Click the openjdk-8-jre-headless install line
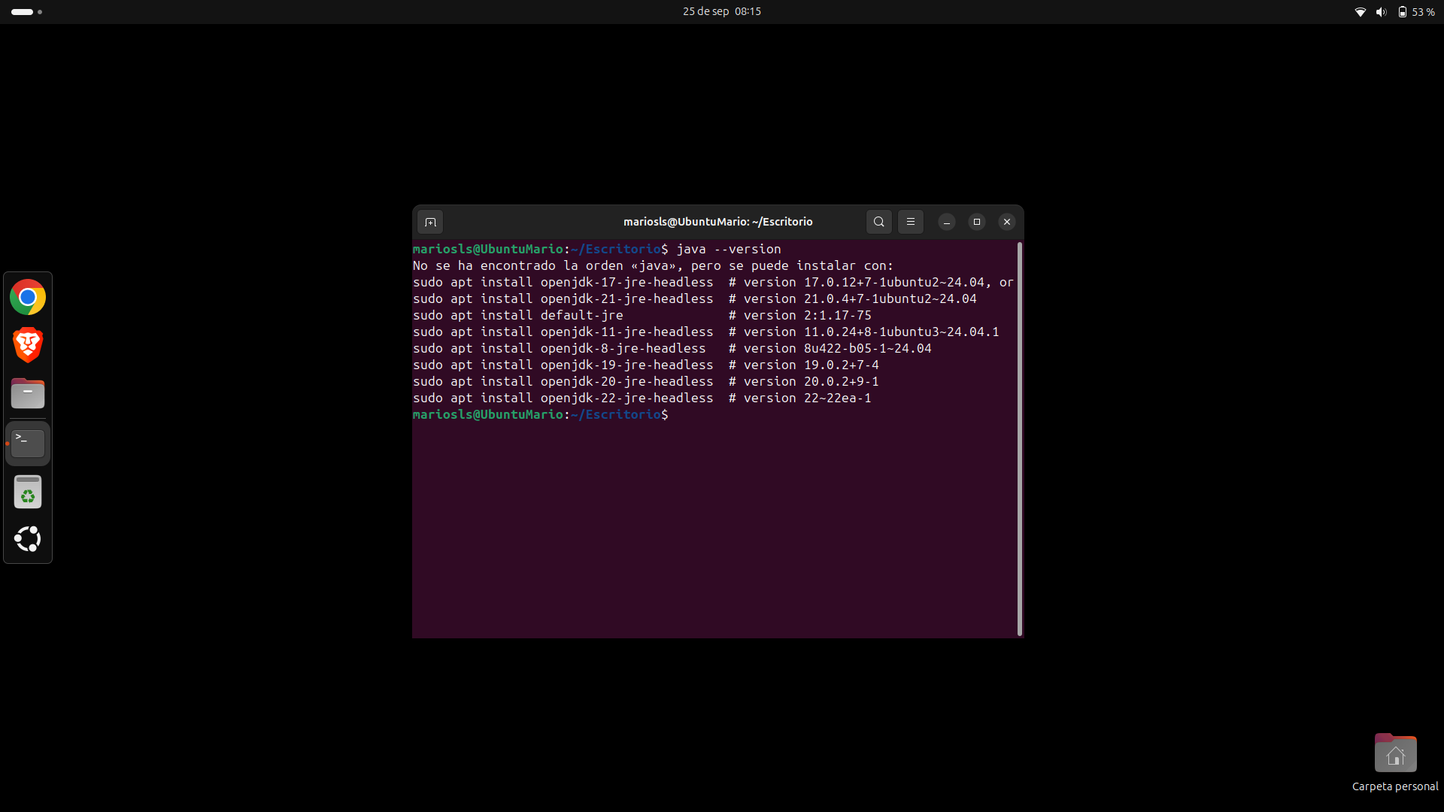Image resolution: width=1444 pixels, height=812 pixels. tap(672, 348)
